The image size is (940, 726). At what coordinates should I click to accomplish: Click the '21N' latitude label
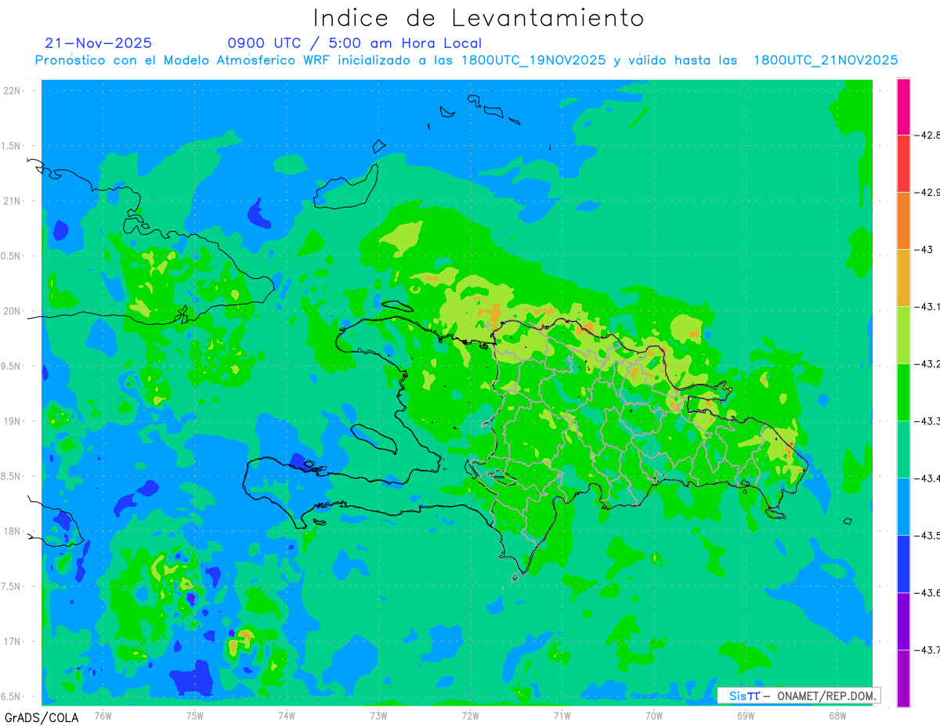13,200
